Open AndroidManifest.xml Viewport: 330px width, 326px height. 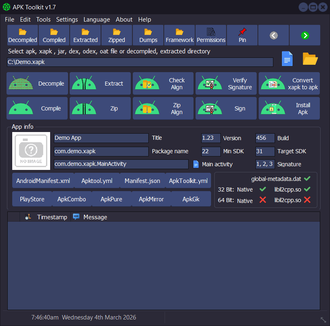pos(43,181)
